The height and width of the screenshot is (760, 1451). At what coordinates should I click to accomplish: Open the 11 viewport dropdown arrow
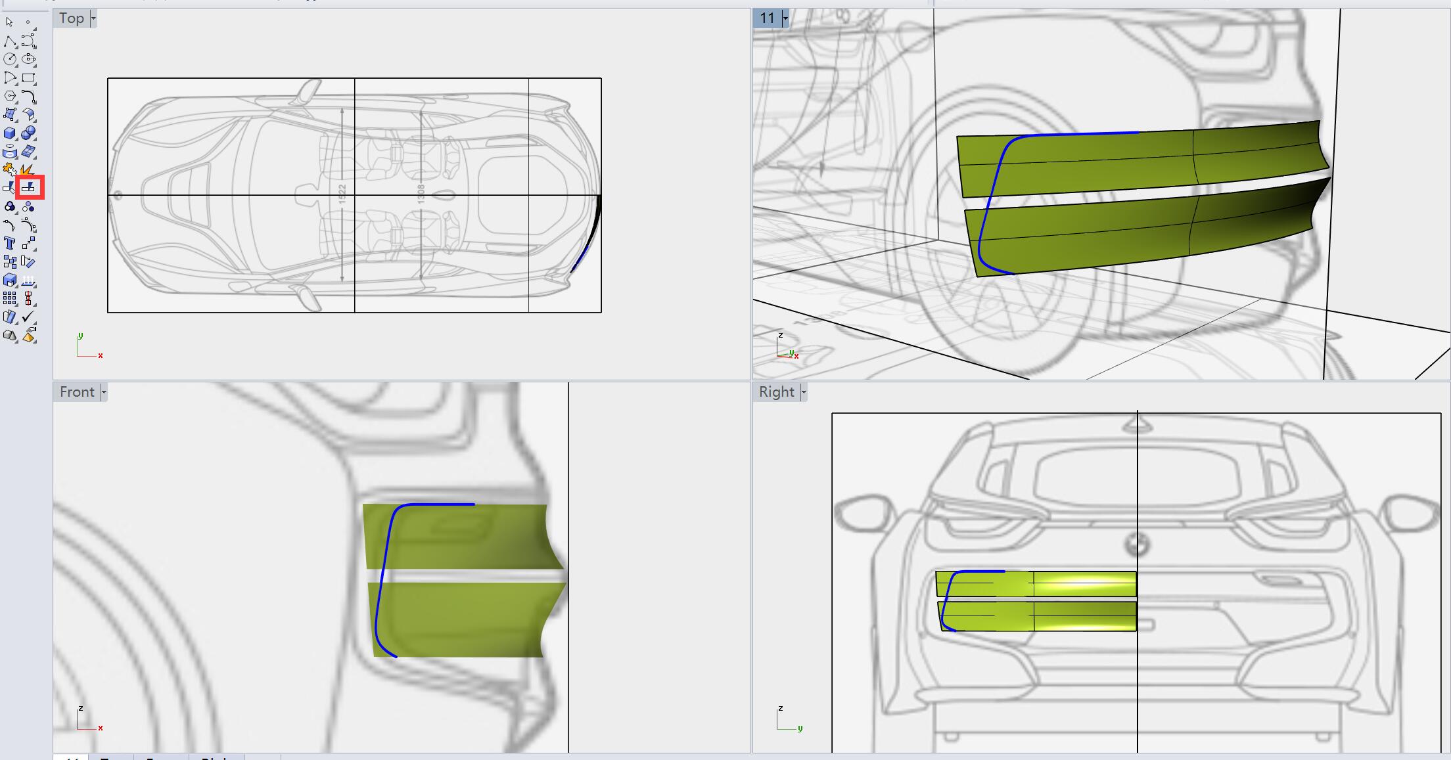785,18
